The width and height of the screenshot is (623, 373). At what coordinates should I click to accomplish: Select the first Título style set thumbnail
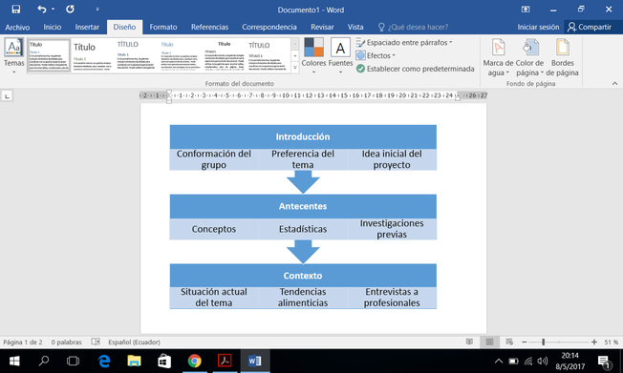[x=49, y=55]
